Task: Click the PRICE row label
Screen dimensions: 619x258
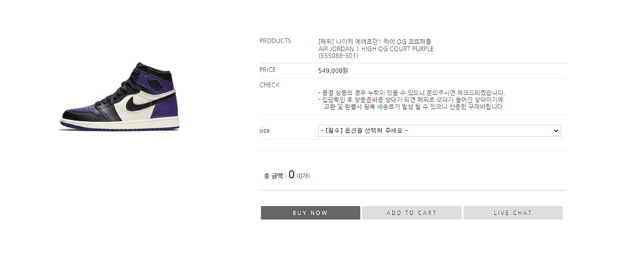Action: [x=268, y=70]
